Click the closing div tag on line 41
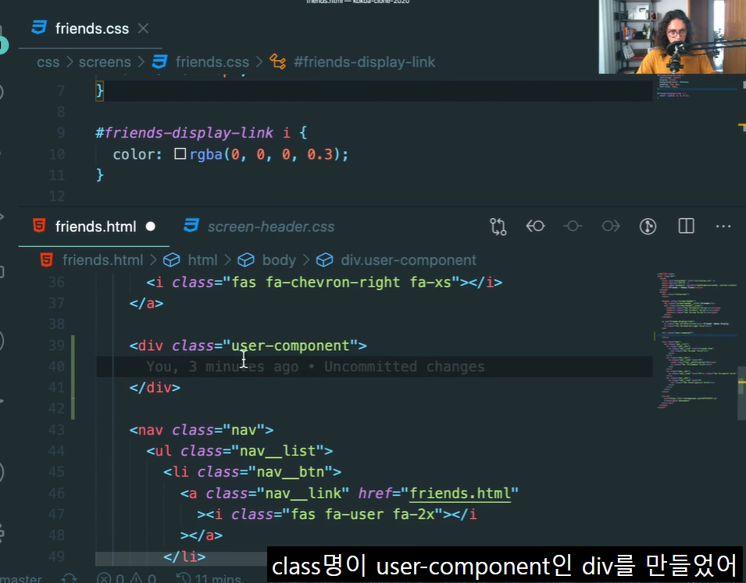This screenshot has height=583, width=746. (x=155, y=388)
